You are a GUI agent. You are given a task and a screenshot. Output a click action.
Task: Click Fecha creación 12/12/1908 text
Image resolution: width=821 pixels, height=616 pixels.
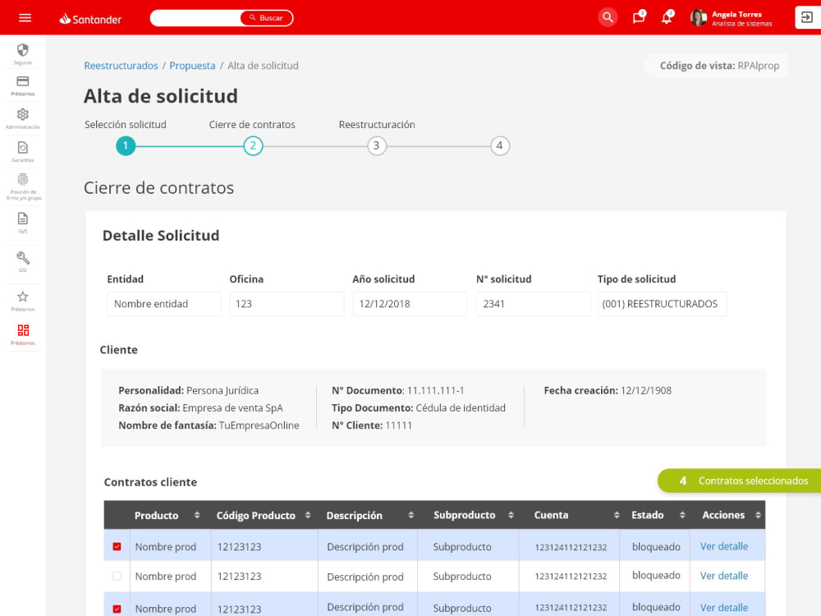[x=608, y=390]
